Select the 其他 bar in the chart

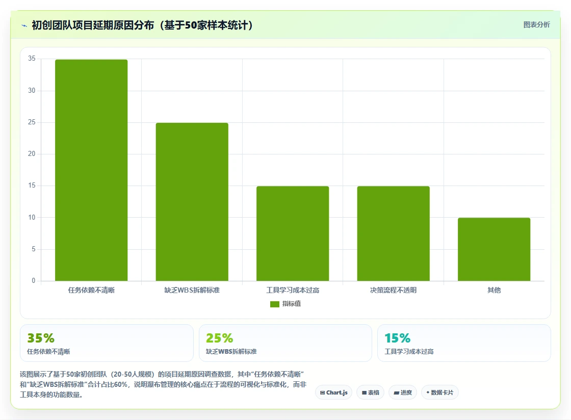point(494,249)
